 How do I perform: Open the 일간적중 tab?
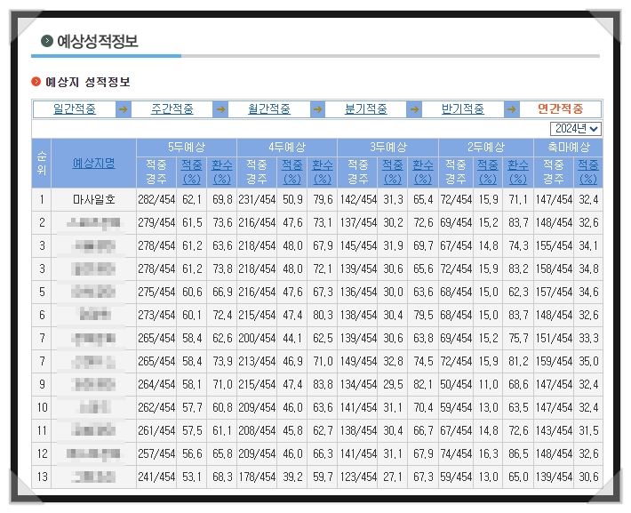75,108
